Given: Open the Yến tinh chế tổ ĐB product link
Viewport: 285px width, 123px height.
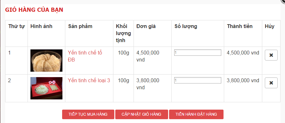Looking at the screenshot, I should 85,56.
